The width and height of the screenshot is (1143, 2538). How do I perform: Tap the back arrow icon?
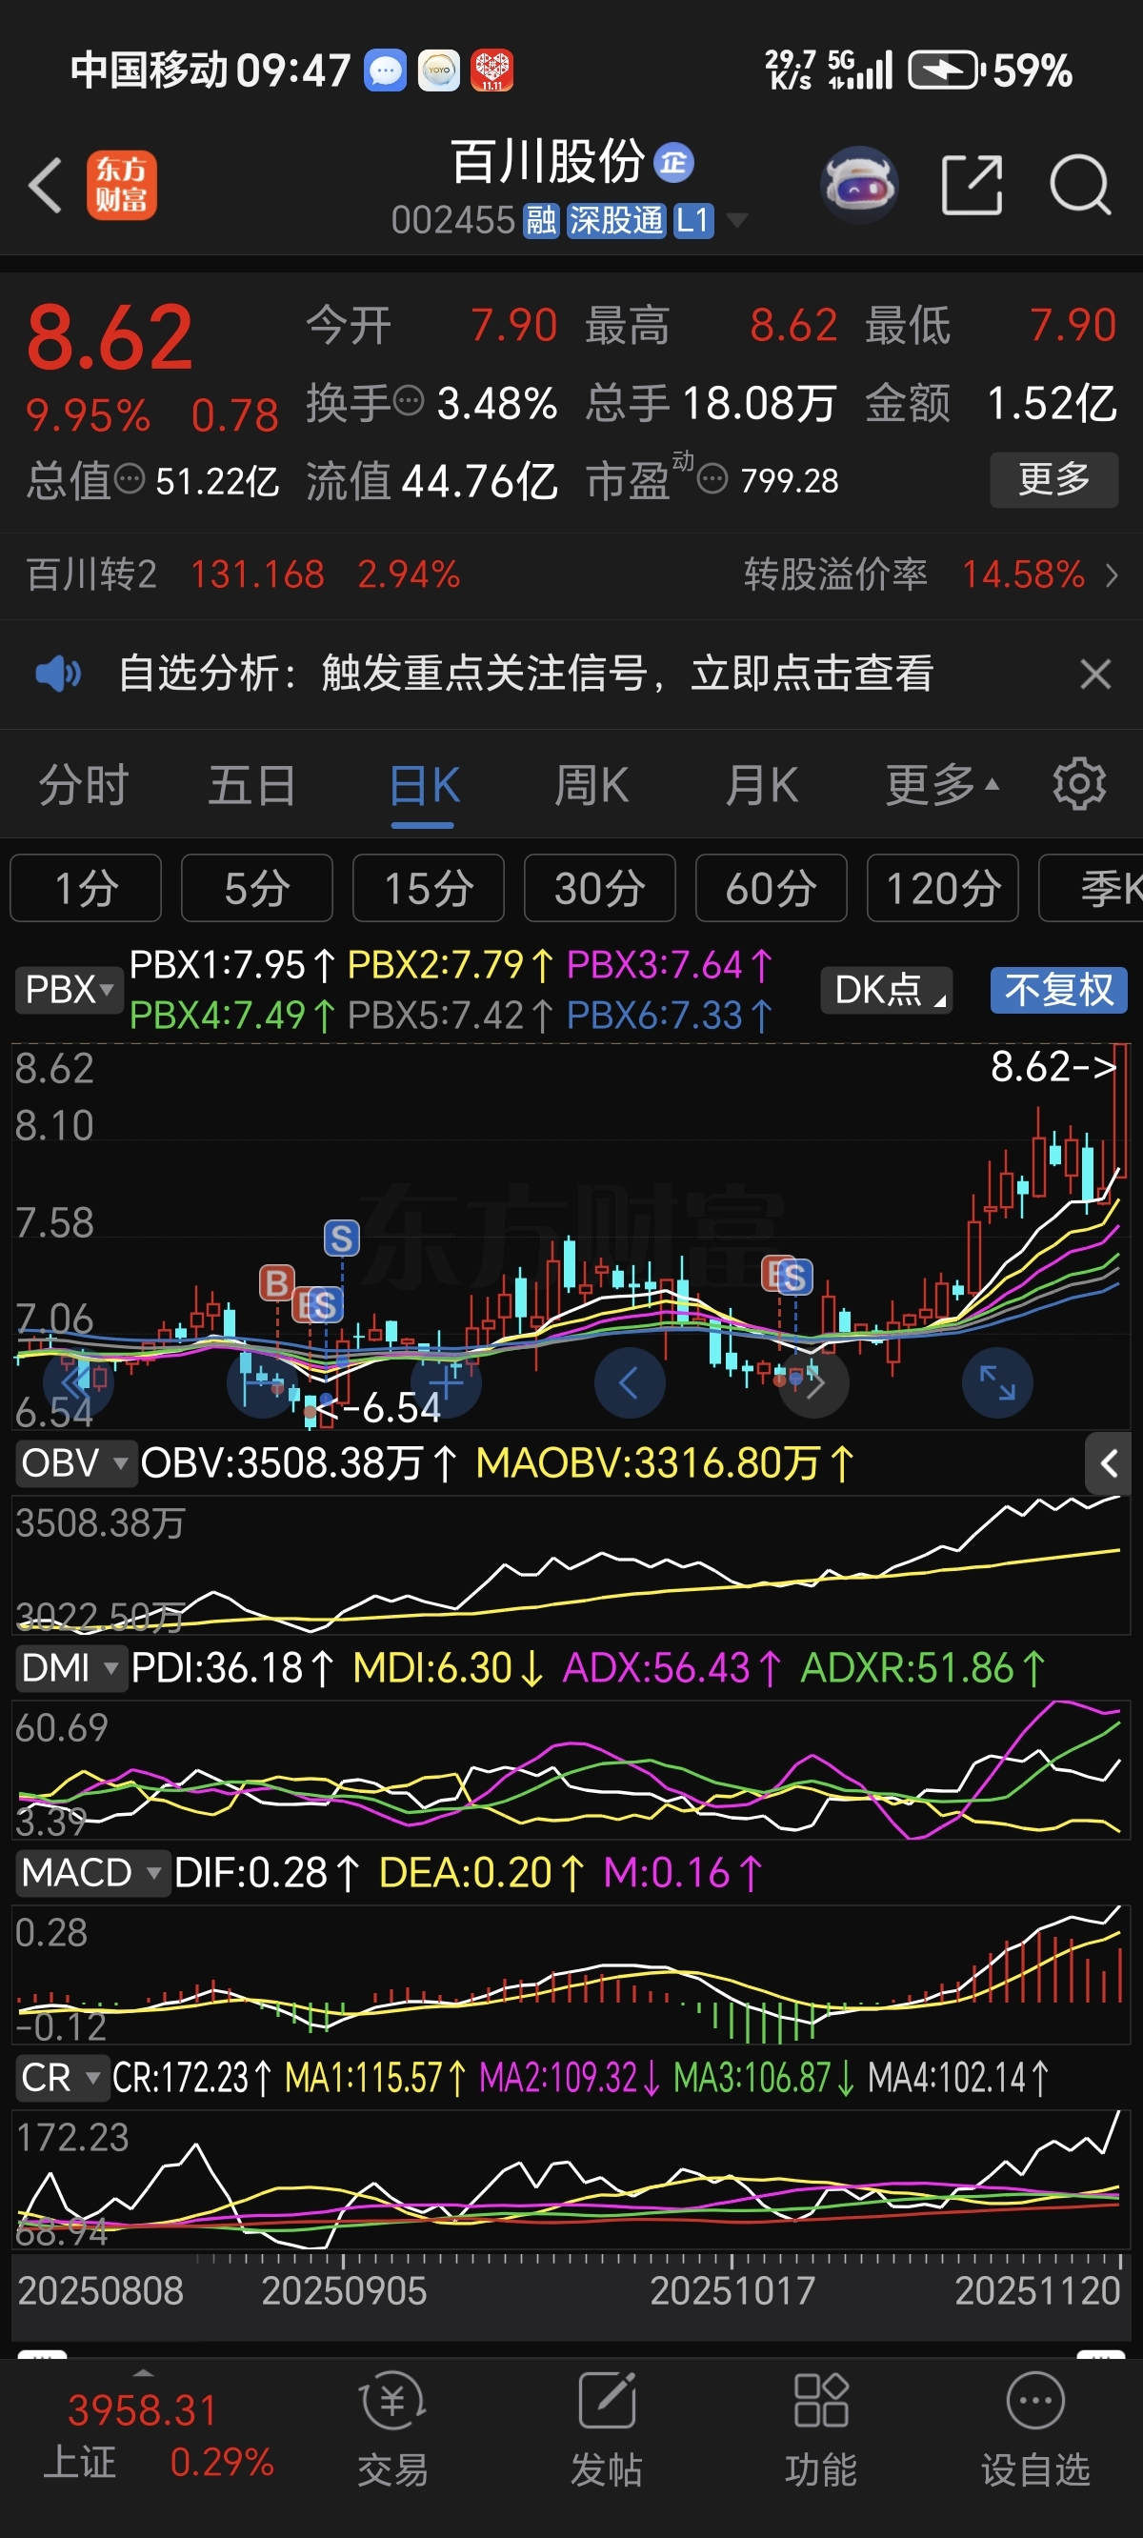coord(46,184)
